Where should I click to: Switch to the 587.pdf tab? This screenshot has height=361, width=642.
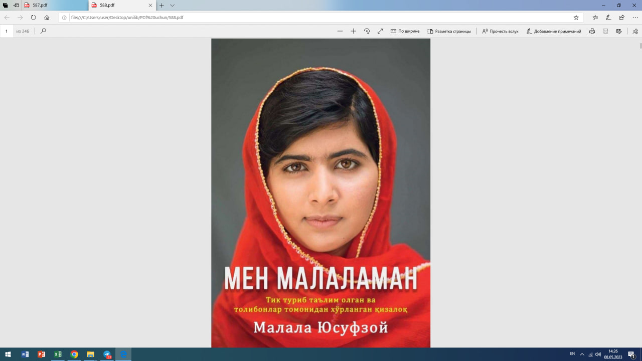[x=40, y=6]
